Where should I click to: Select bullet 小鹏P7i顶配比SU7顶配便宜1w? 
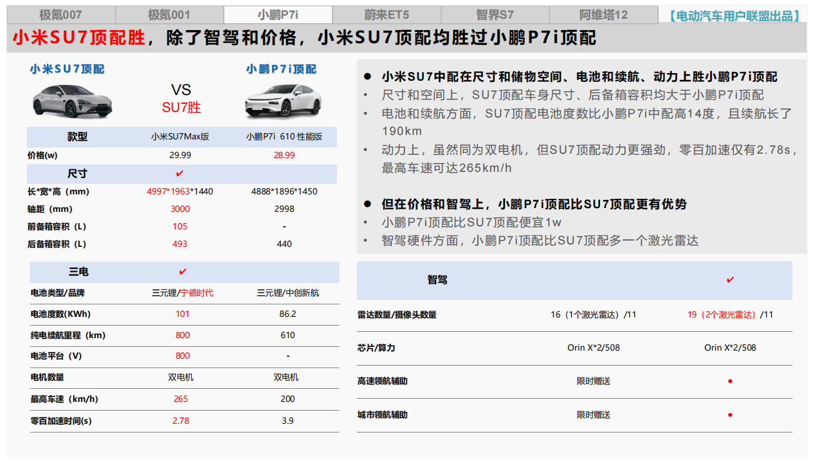471,222
